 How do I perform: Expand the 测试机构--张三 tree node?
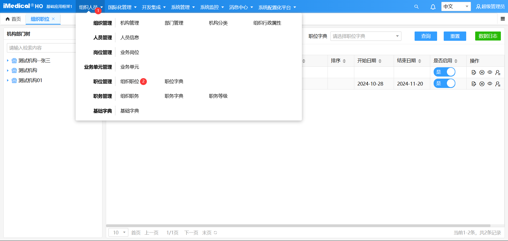[x=8, y=61]
